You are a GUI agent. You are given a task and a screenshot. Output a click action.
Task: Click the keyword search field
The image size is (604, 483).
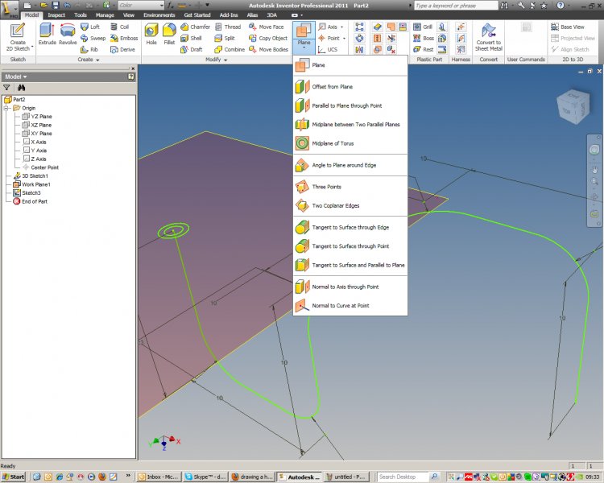click(456, 6)
